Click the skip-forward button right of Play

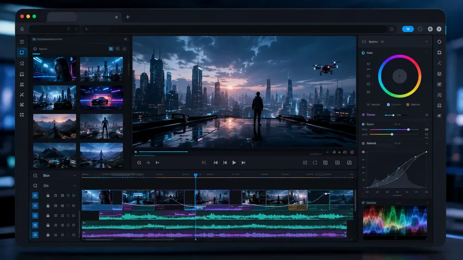244,163
